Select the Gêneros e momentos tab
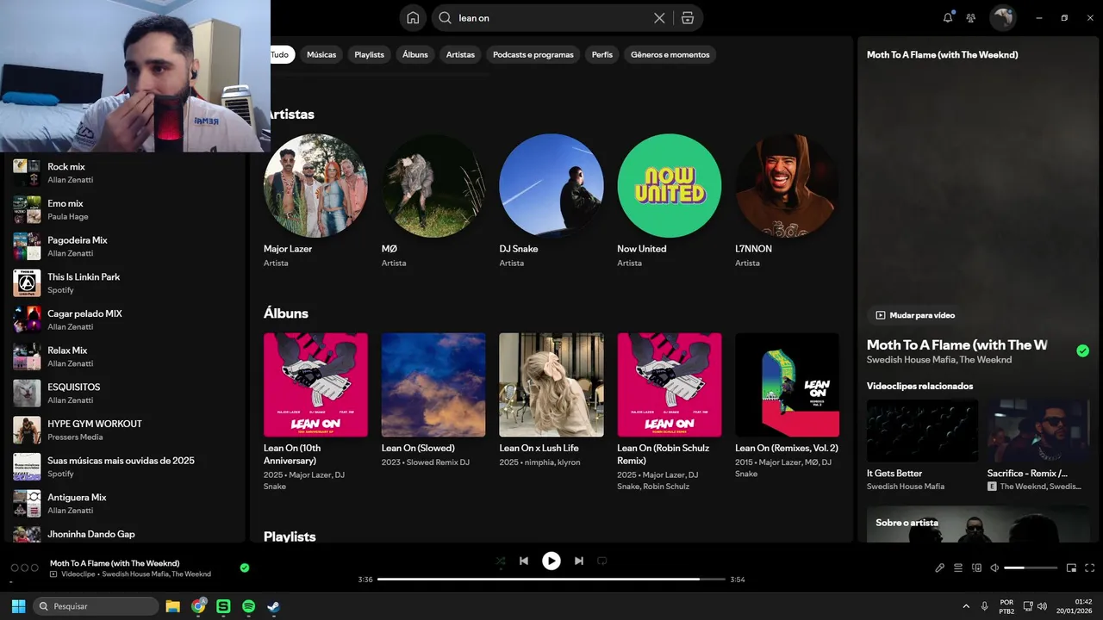 coord(670,54)
